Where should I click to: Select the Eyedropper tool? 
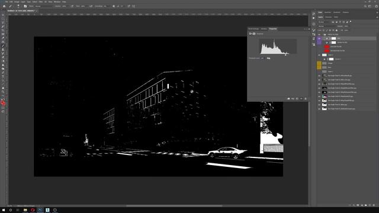pyautogui.click(x=3, y=38)
